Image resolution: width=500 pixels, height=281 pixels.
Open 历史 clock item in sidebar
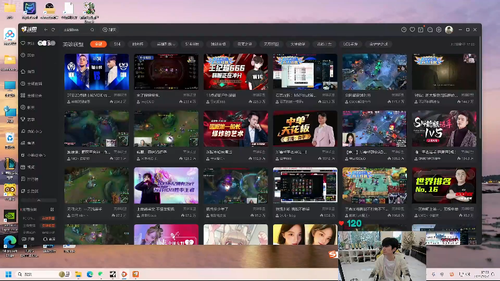tap(27, 55)
